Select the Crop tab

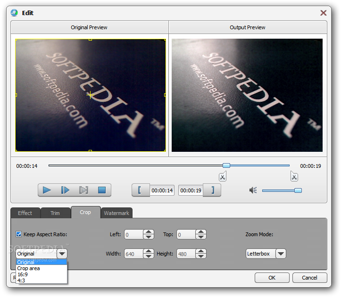click(85, 212)
